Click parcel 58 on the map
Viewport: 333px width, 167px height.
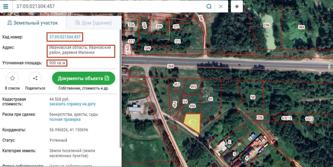253,97
